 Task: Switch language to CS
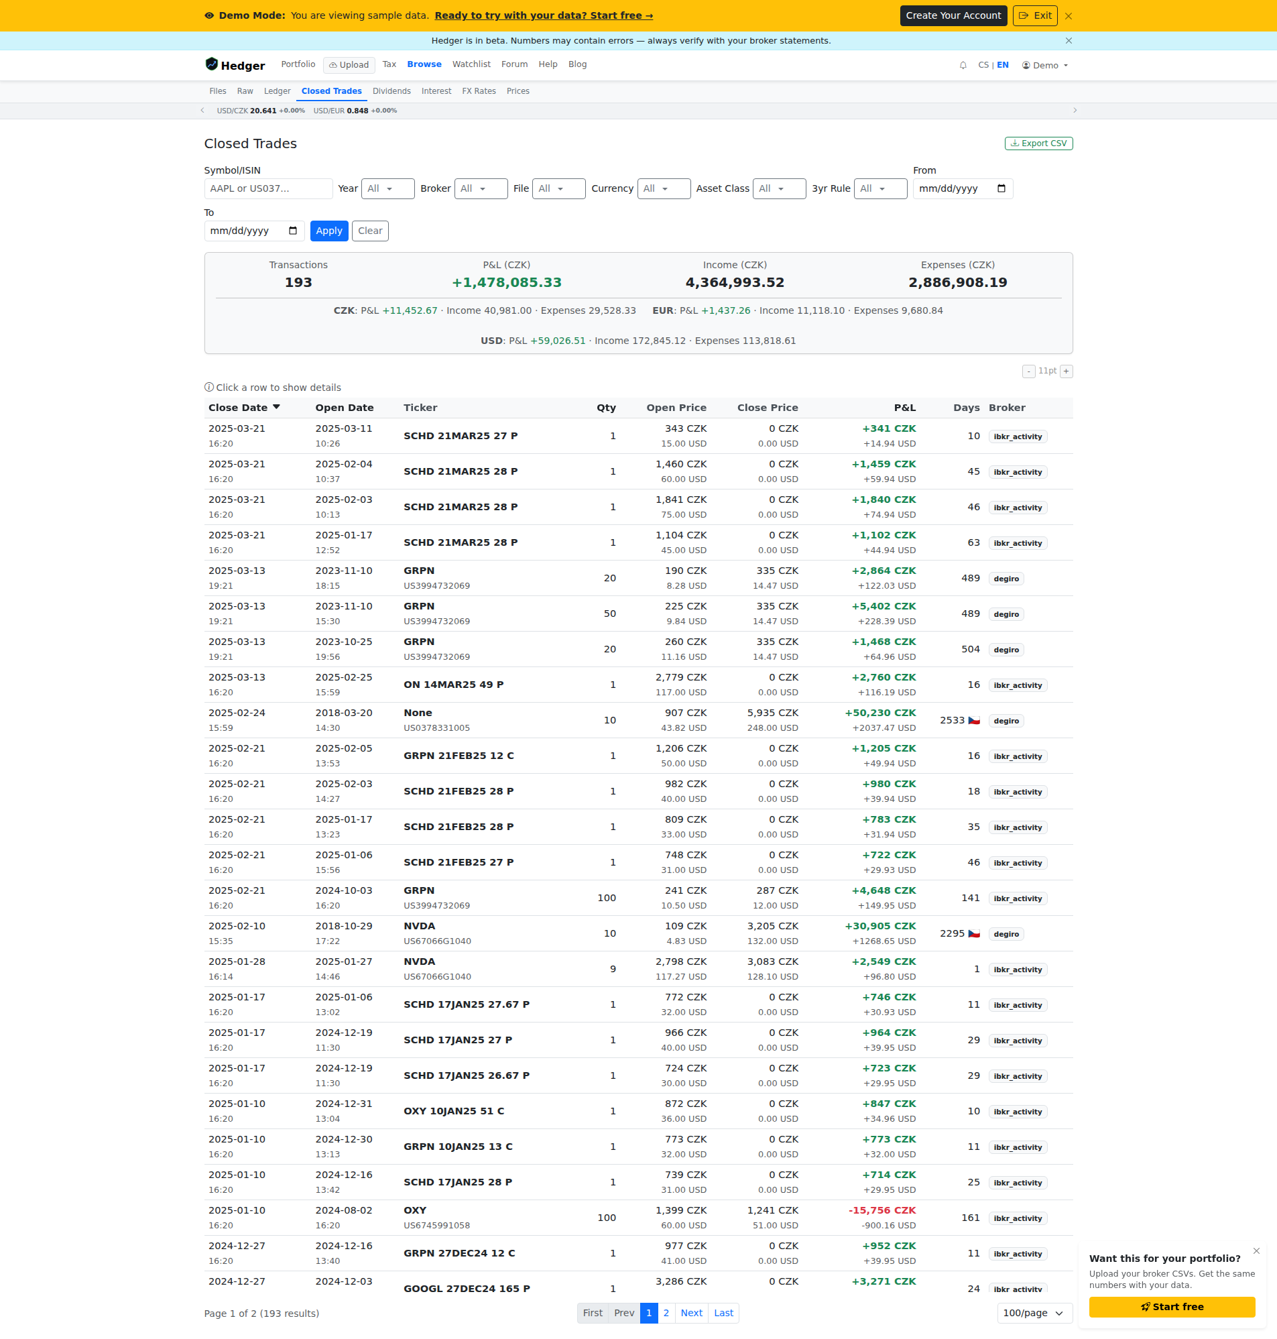pos(983,65)
